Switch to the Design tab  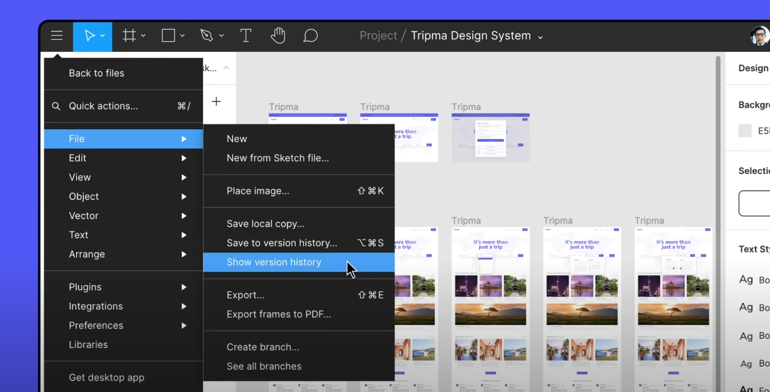[x=754, y=68]
